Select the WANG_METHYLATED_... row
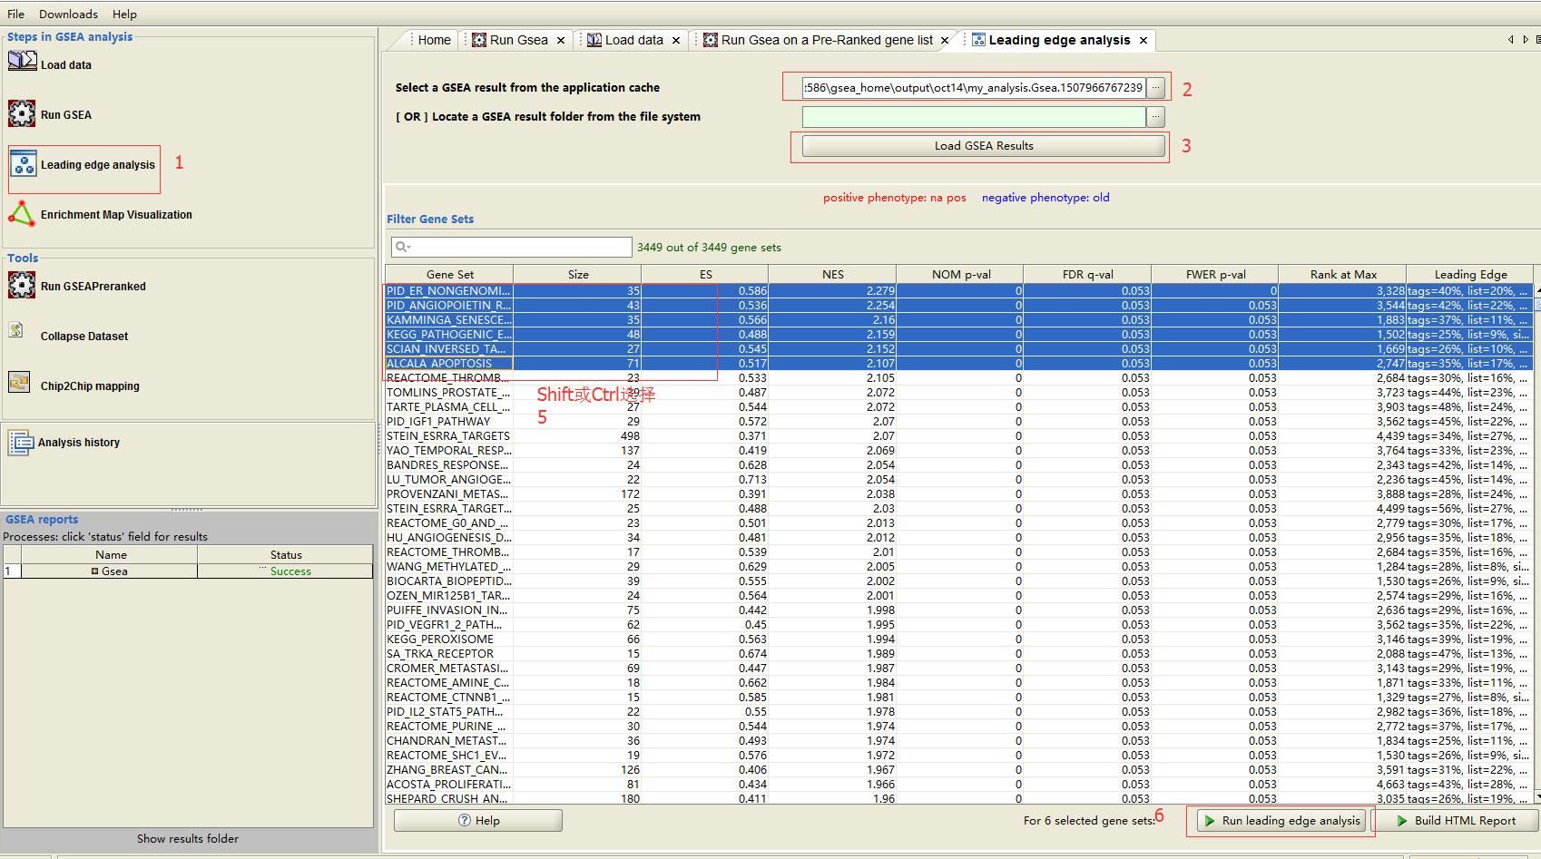Image resolution: width=1541 pixels, height=859 pixels. [959, 566]
